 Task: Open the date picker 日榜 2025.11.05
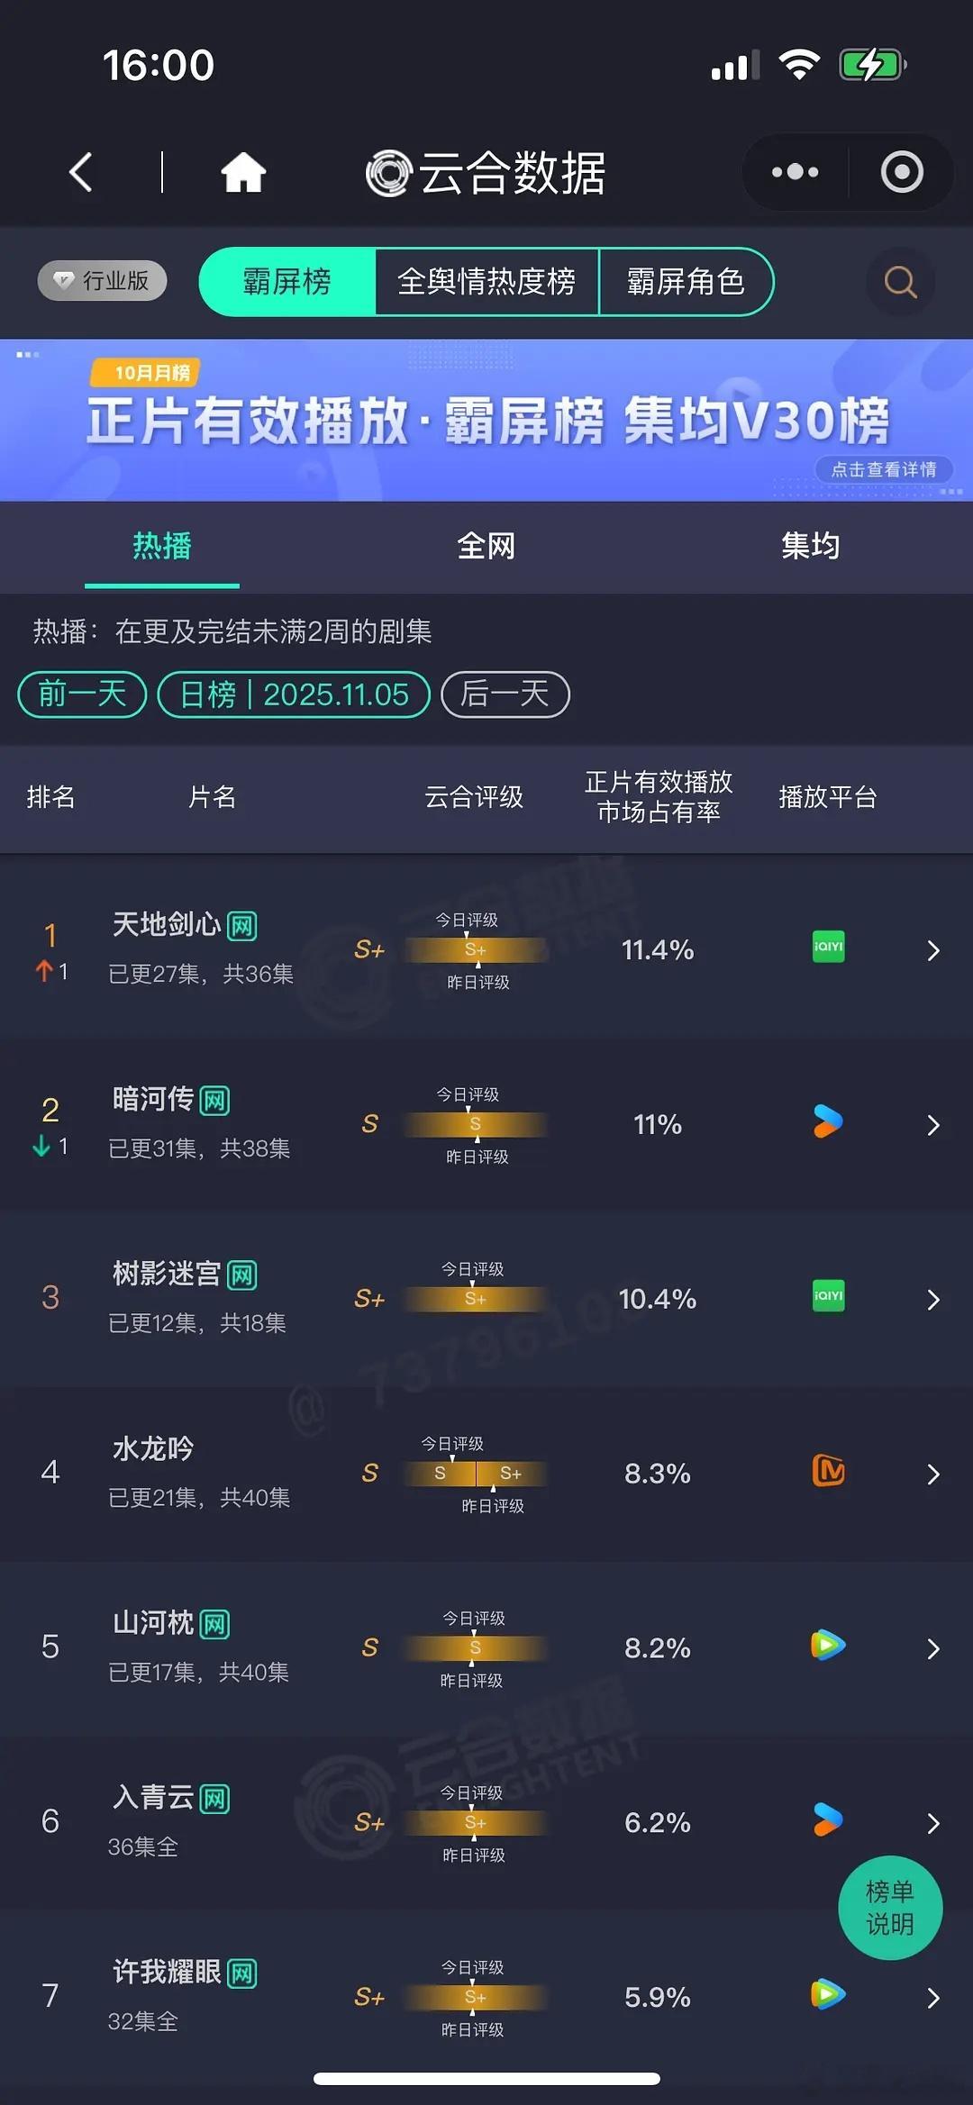click(x=294, y=694)
